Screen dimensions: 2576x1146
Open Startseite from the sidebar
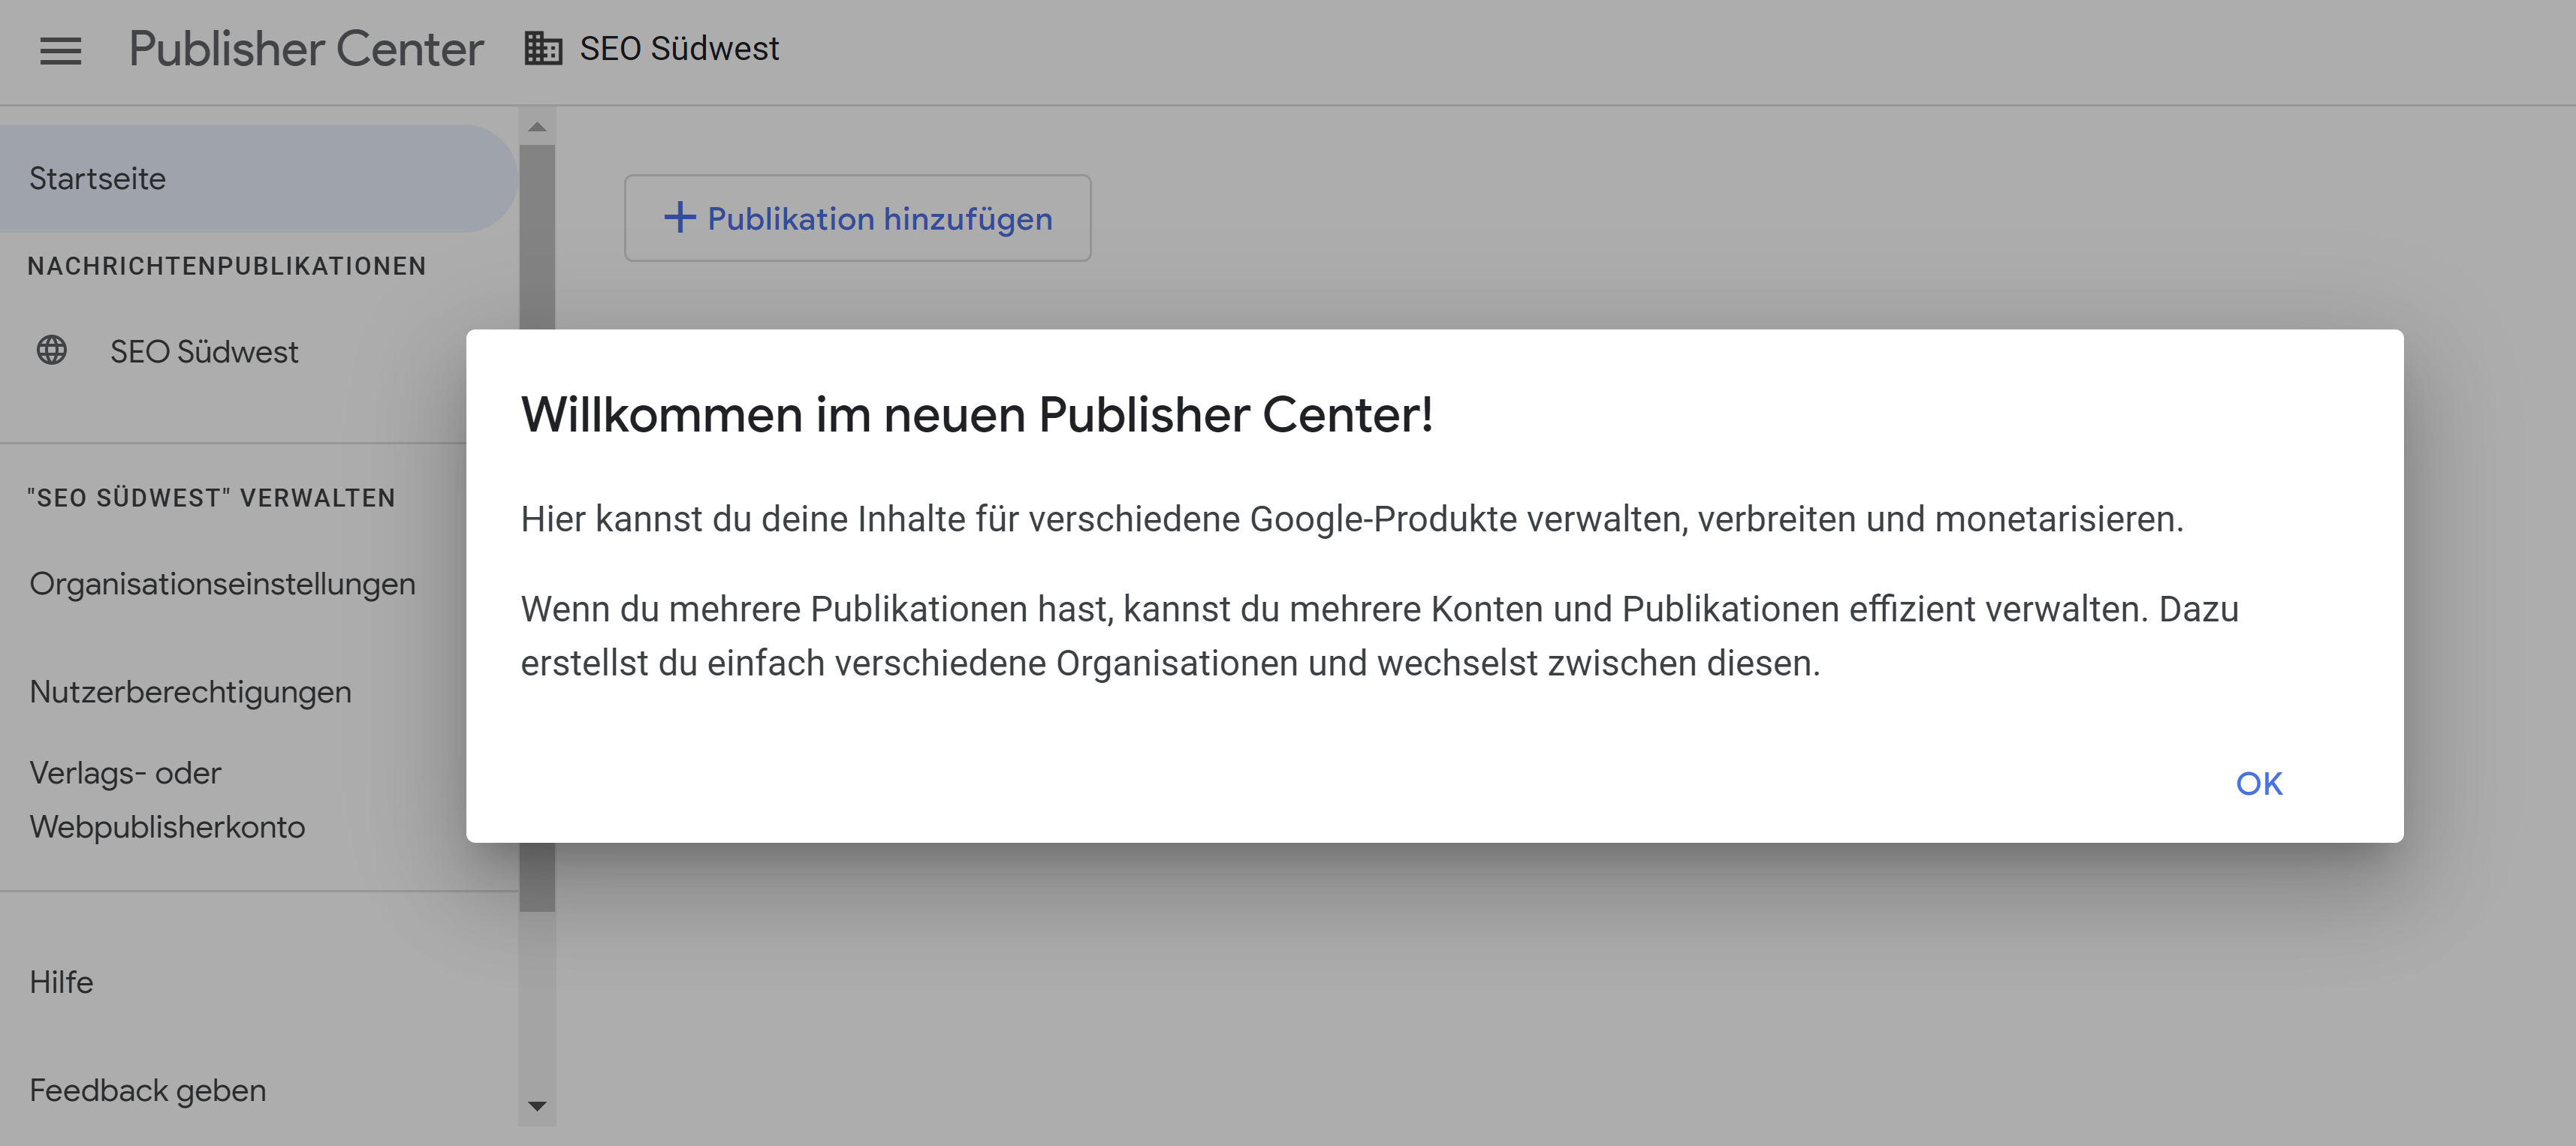(x=98, y=178)
